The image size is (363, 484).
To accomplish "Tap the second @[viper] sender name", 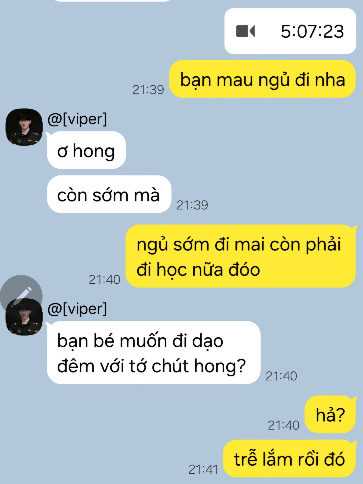I will (x=77, y=309).
